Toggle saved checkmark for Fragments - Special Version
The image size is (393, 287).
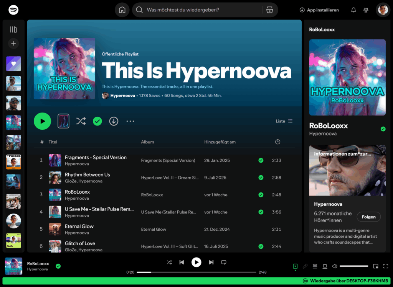tap(261, 160)
